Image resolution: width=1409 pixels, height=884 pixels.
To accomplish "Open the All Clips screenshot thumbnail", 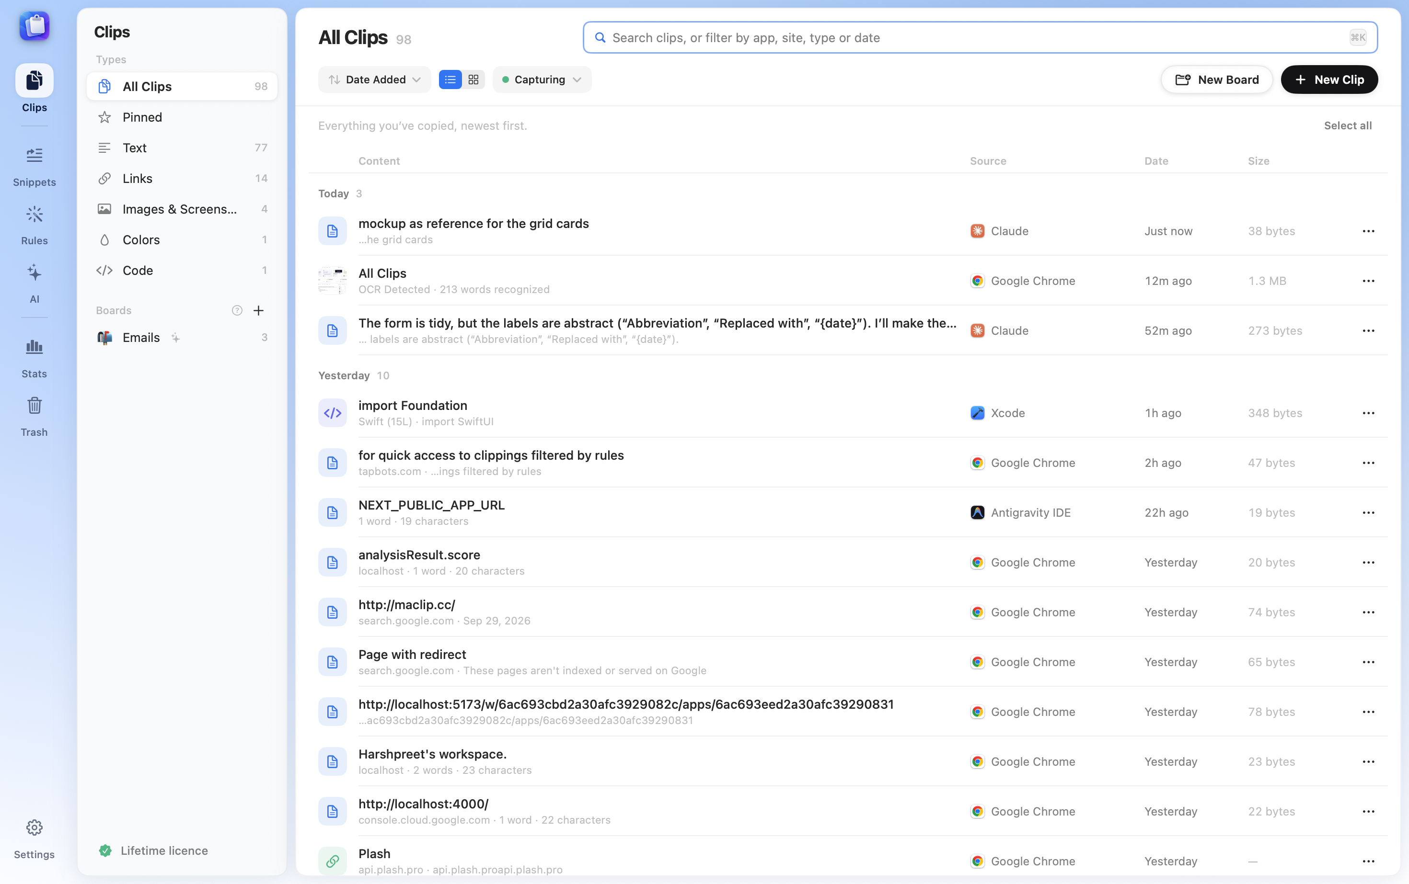I will coord(332,281).
